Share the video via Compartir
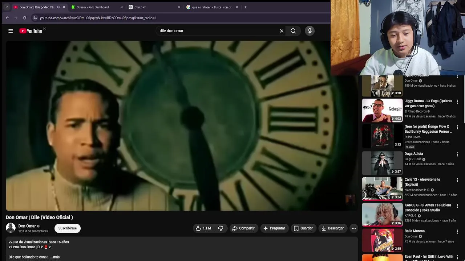Viewport: 465px width, 261px height. coord(243,228)
